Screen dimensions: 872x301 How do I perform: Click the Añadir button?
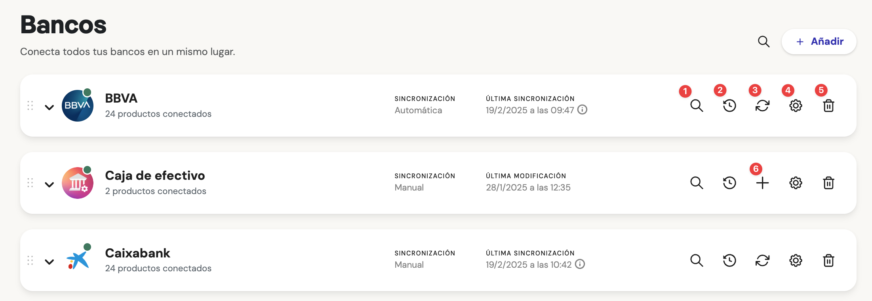click(x=819, y=42)
